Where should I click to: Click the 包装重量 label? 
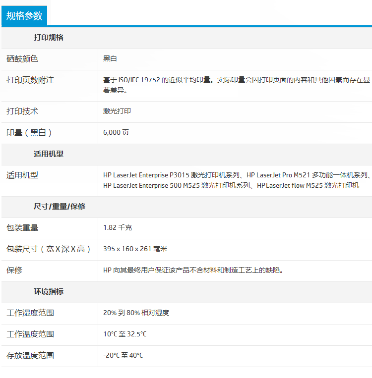click(x=22, y=228)
